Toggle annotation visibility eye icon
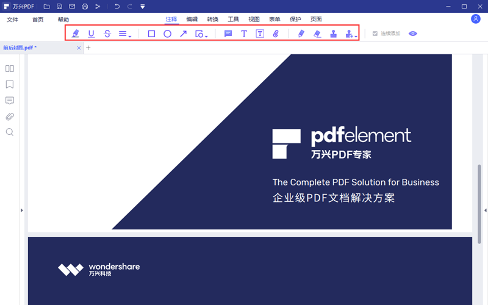The height and width of the screenshot is (305, 488). [413, 34]
